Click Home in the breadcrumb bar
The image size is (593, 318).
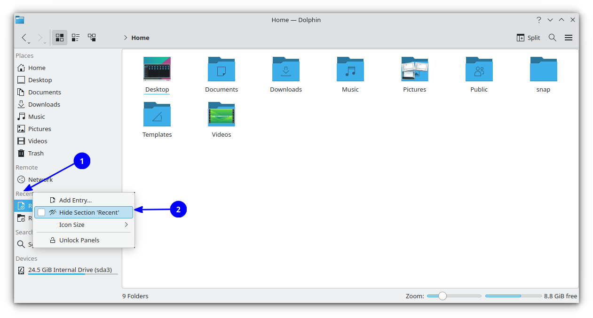140,38
